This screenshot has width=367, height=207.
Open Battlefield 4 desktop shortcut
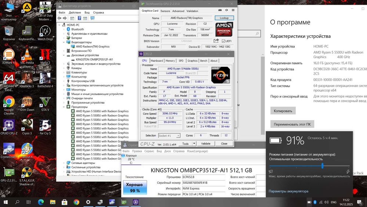click(45, 80)
